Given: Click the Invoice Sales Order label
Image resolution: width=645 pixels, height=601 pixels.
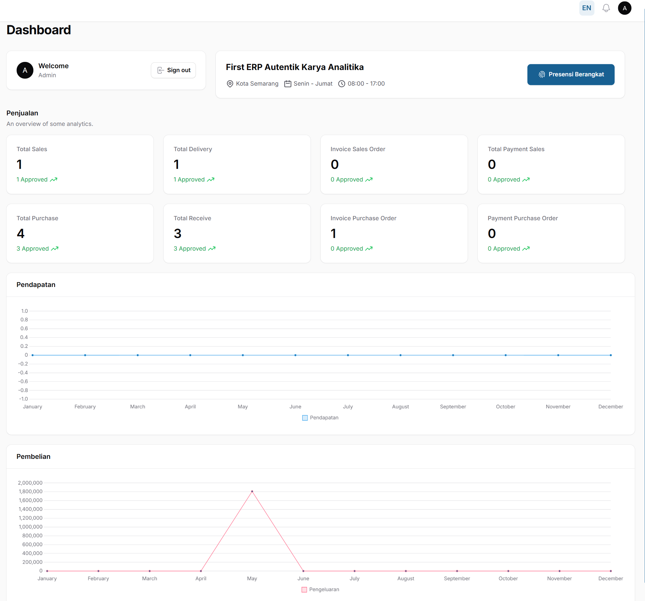Looking at the screenshot, I should coord(358,149).
